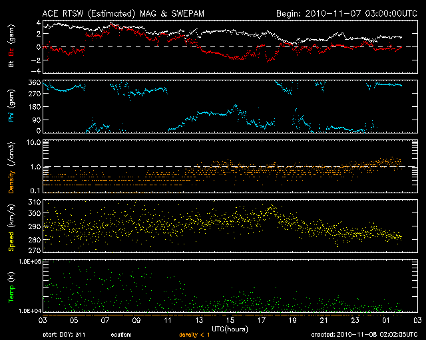Click the '360' tick on Phi axis
Screen dimensions: 426x340
point(35,82)
